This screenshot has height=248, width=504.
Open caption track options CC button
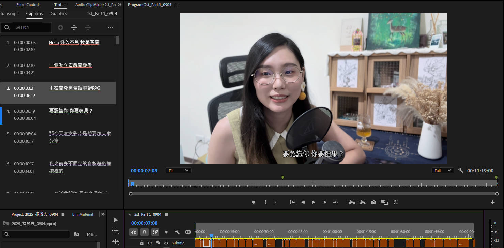pos(188,232)
